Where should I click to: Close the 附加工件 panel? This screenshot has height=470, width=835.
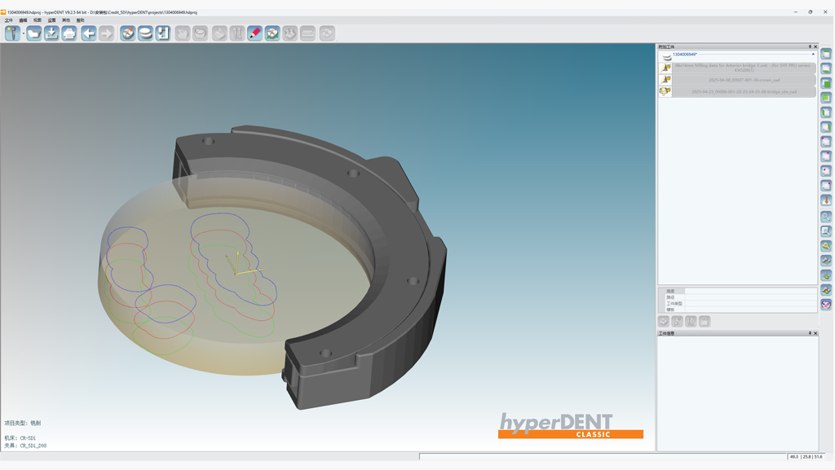click(x=815, y=46)
